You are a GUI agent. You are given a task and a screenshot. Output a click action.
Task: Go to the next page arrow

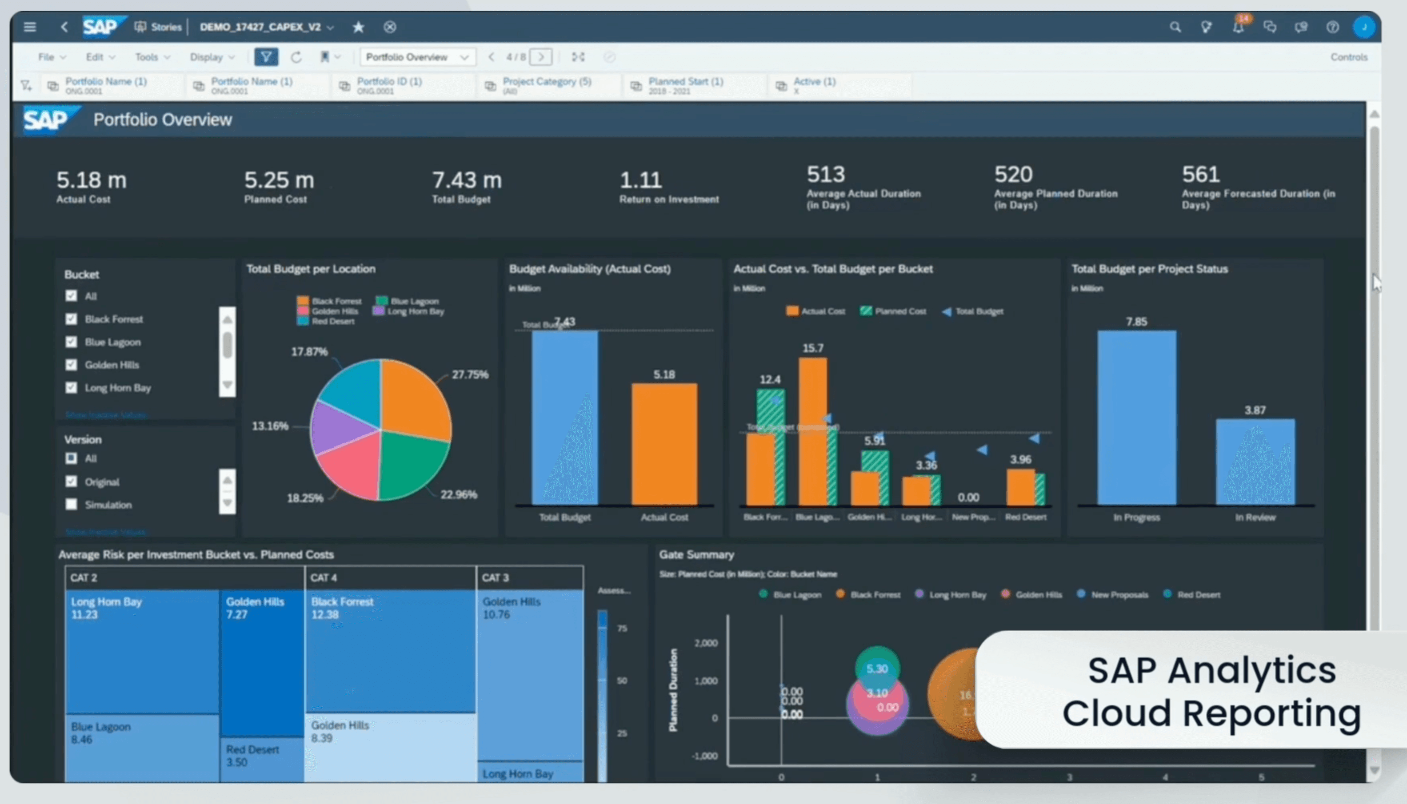541,57
